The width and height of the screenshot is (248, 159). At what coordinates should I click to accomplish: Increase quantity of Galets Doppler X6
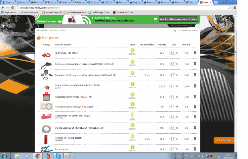177,117
